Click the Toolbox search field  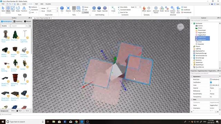[x=18, y=26]
